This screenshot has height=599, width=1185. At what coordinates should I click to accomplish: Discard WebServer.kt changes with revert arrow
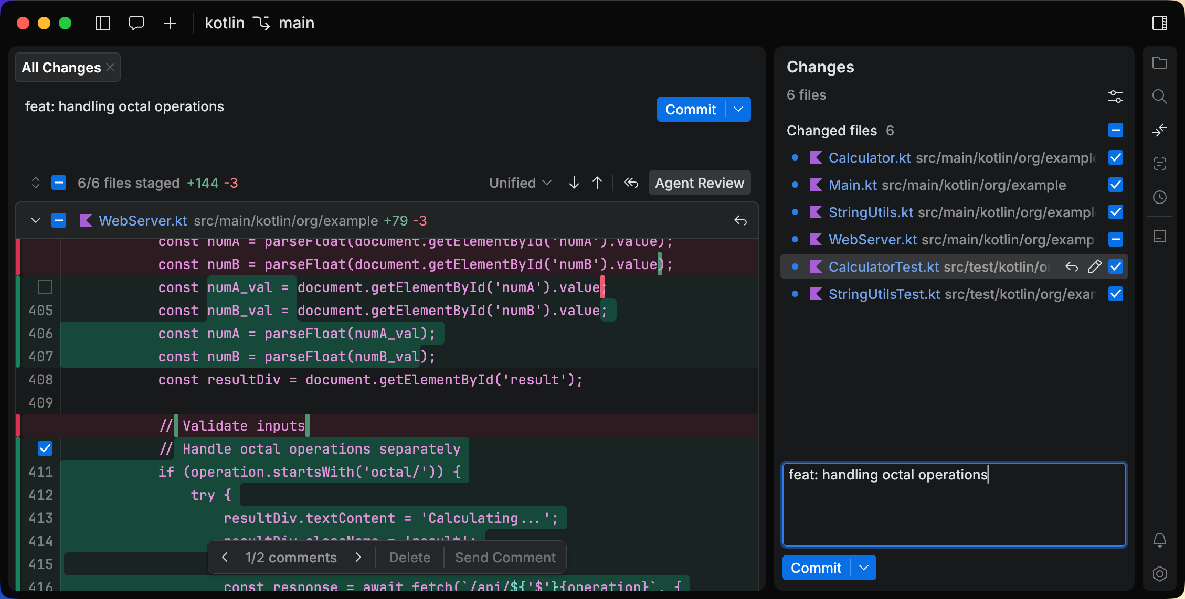click(x=740, y=220)
